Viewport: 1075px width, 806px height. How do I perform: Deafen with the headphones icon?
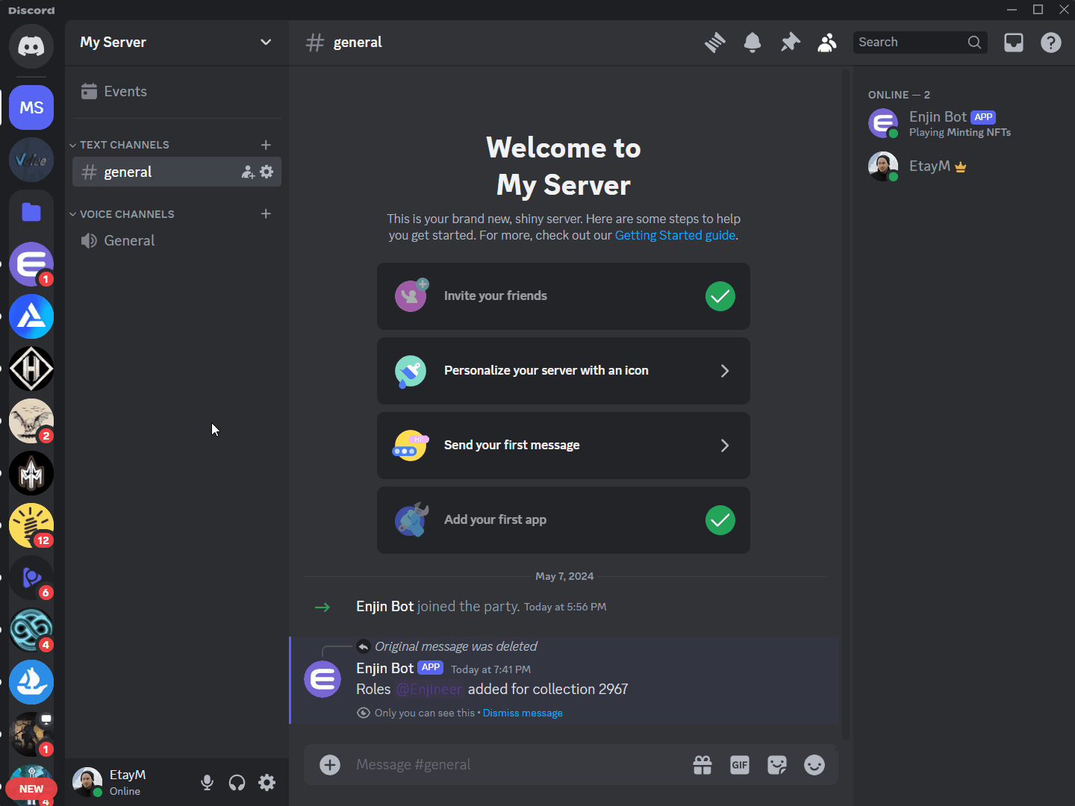pyautogui.click(x=237, y=782)
